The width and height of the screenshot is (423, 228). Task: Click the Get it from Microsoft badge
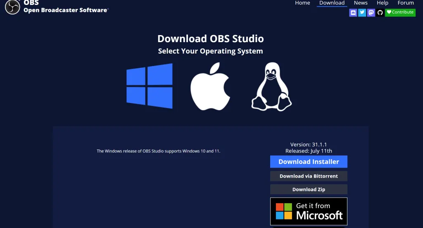point(309,211)
